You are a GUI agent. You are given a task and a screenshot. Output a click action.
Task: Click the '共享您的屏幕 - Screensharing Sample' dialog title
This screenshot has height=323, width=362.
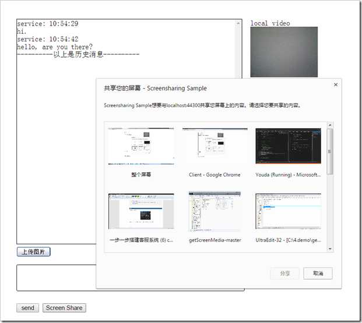[x=155, y=88]
